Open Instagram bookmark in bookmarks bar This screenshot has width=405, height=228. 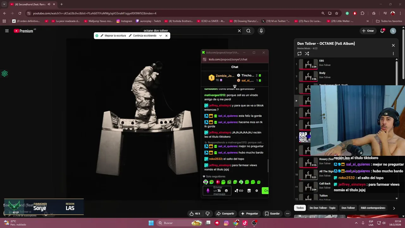[124, 21]
